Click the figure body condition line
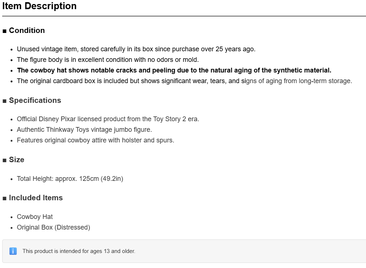This screenshot has width=366, height=268. coord(108,60)
